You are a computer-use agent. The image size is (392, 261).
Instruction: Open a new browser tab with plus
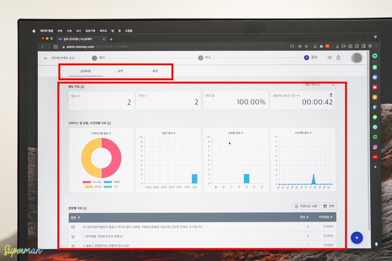pyautogui.click(x=111, y=39)
